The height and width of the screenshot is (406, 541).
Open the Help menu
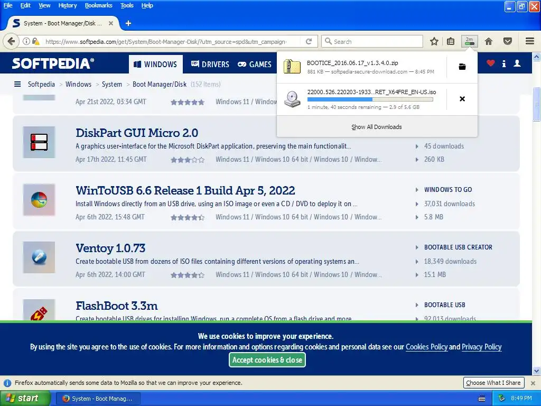tap(147, 5)
